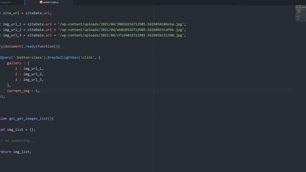Click the '.button-class' selector string
This screenshot has height=172, width=306.
coord(29,57)
